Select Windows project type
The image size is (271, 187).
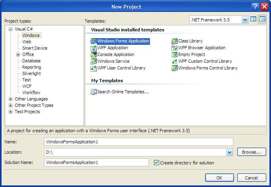click(31, 35)
